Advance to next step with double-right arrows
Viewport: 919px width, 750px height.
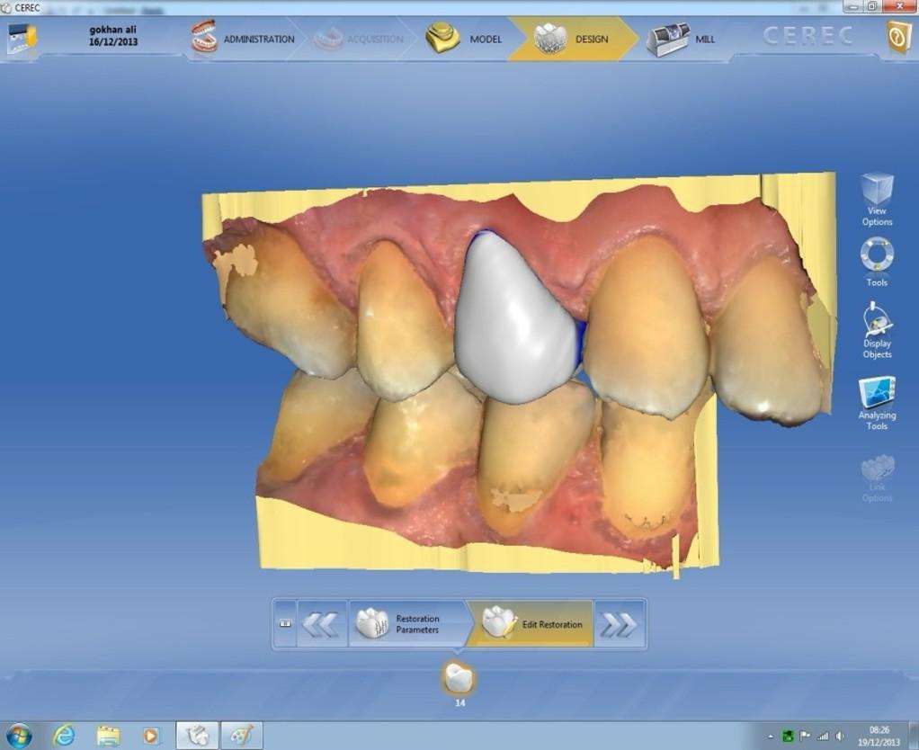pyautogui.click(x=619, y=624)
